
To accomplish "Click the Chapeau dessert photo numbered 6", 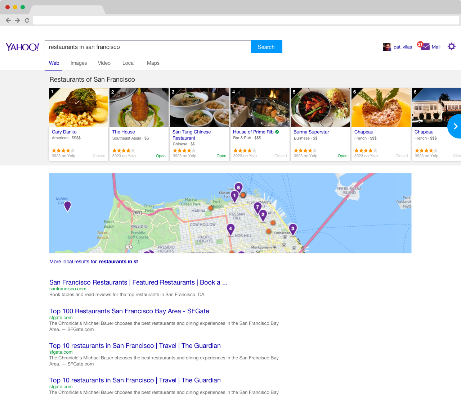I will pos(381,108).
